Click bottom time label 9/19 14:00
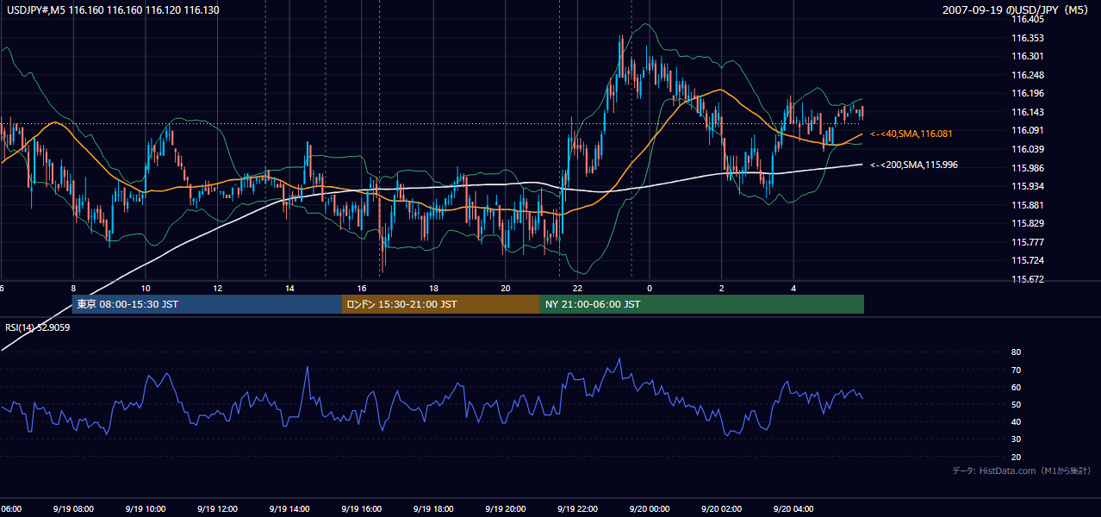 pyautogui.click(x=289, y=509)
